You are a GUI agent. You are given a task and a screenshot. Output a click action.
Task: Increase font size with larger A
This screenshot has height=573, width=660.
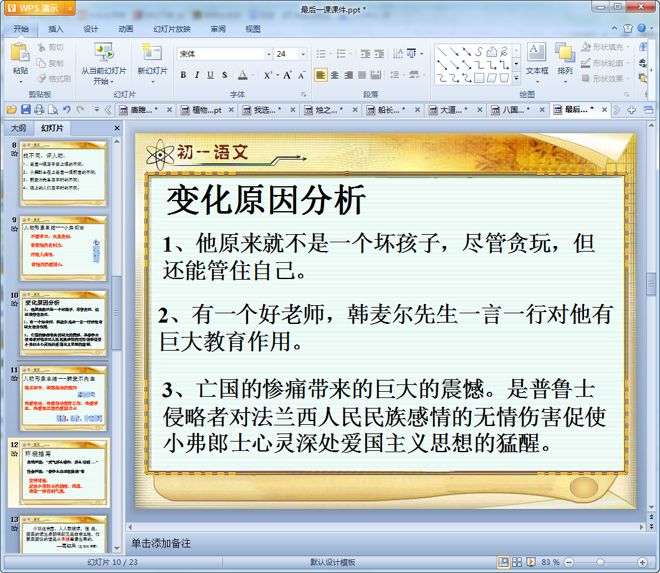point(287,75)
